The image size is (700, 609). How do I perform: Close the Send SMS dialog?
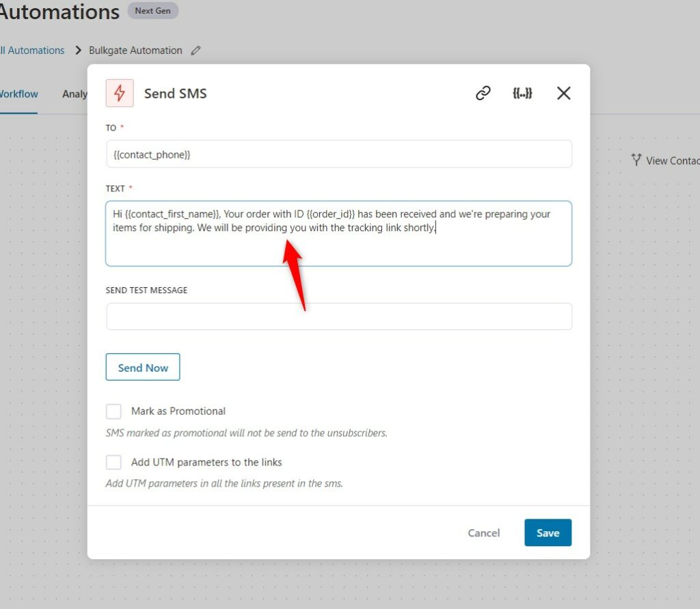[563, 94]
